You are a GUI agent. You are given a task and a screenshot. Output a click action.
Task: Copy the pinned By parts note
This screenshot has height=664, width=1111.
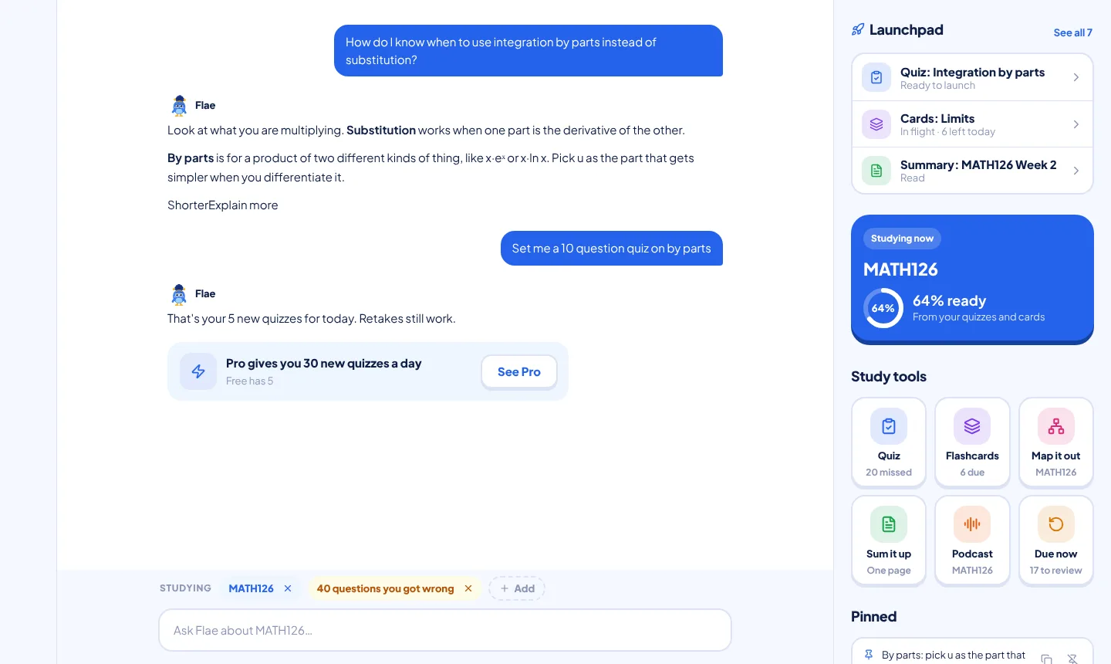click(1046, 659)
